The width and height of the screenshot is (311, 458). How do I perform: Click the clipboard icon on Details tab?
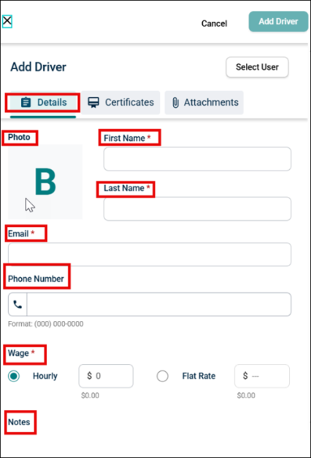coord(26,103)
